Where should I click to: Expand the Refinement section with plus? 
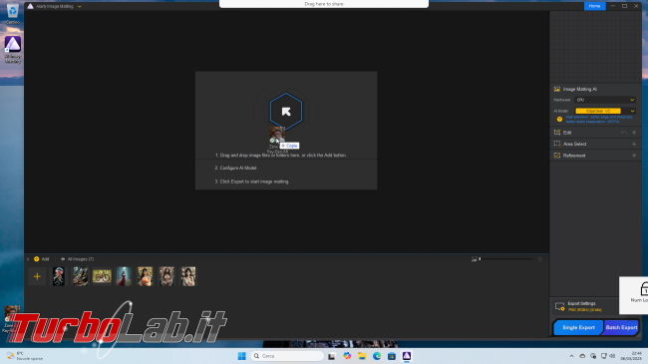pos(634,156)
